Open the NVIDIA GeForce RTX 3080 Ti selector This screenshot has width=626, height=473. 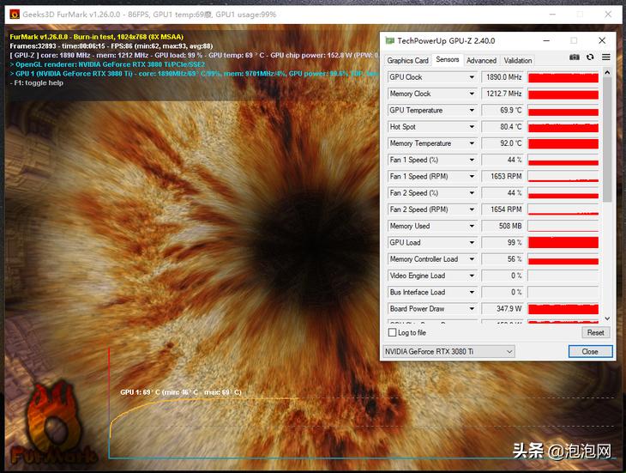[448, 352]
